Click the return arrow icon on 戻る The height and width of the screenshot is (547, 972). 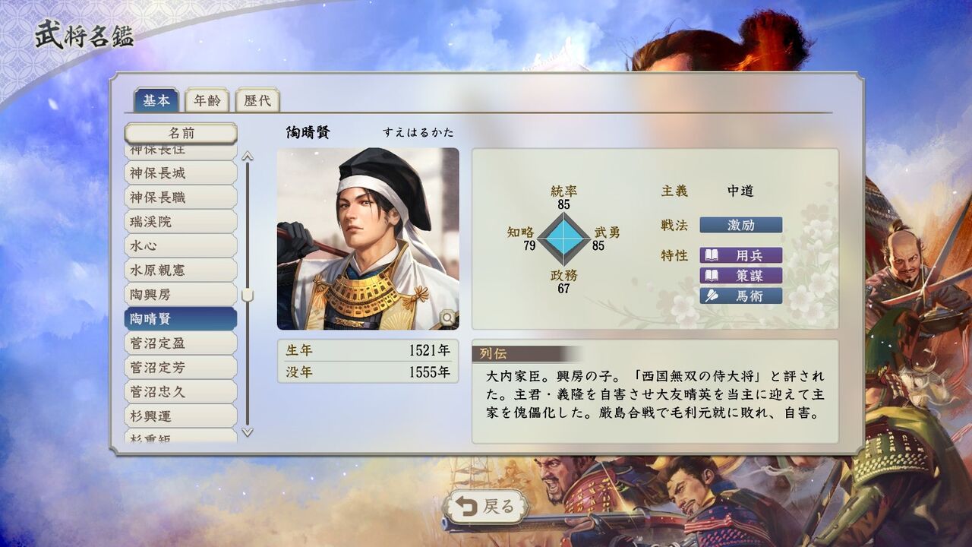click(465, 506)
